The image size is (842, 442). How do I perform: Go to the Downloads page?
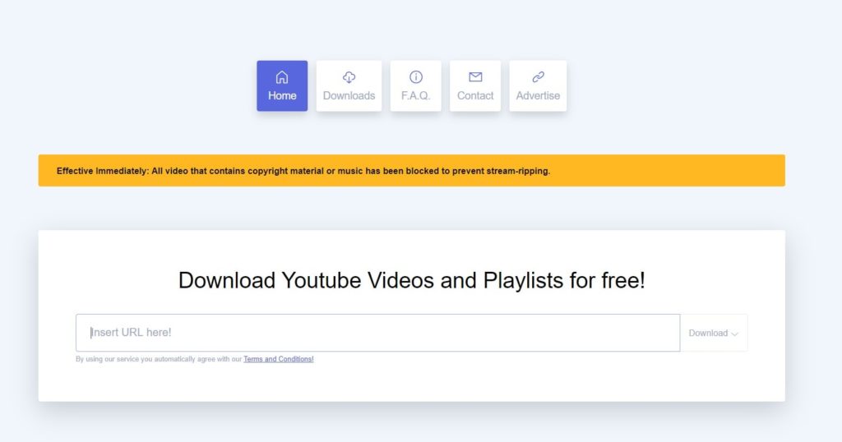349,85
